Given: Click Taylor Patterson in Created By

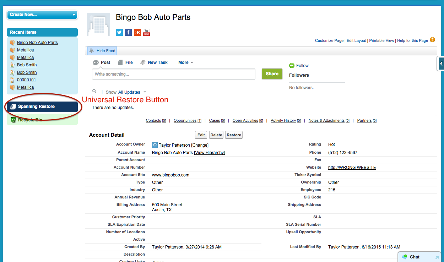Looking at the screenshot, I should (x=168, y=247).
